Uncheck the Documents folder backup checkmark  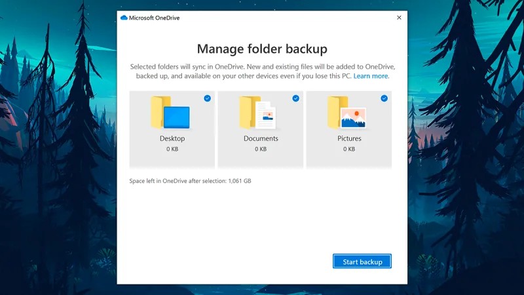[296, 98]
